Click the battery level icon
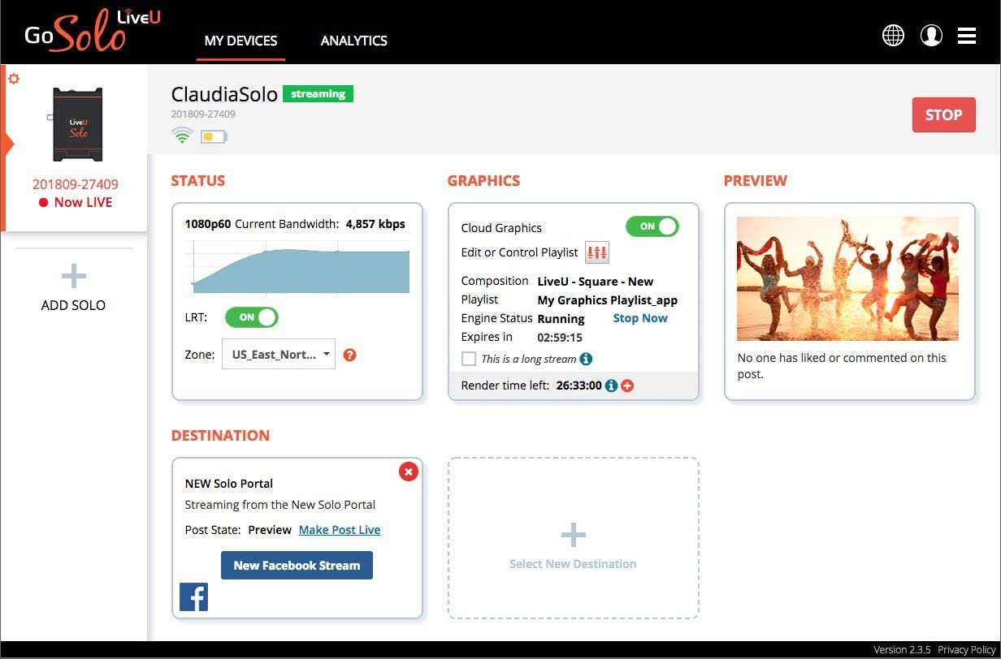The width and height of the screenshot is (1001, 659). tap(214, 137)
